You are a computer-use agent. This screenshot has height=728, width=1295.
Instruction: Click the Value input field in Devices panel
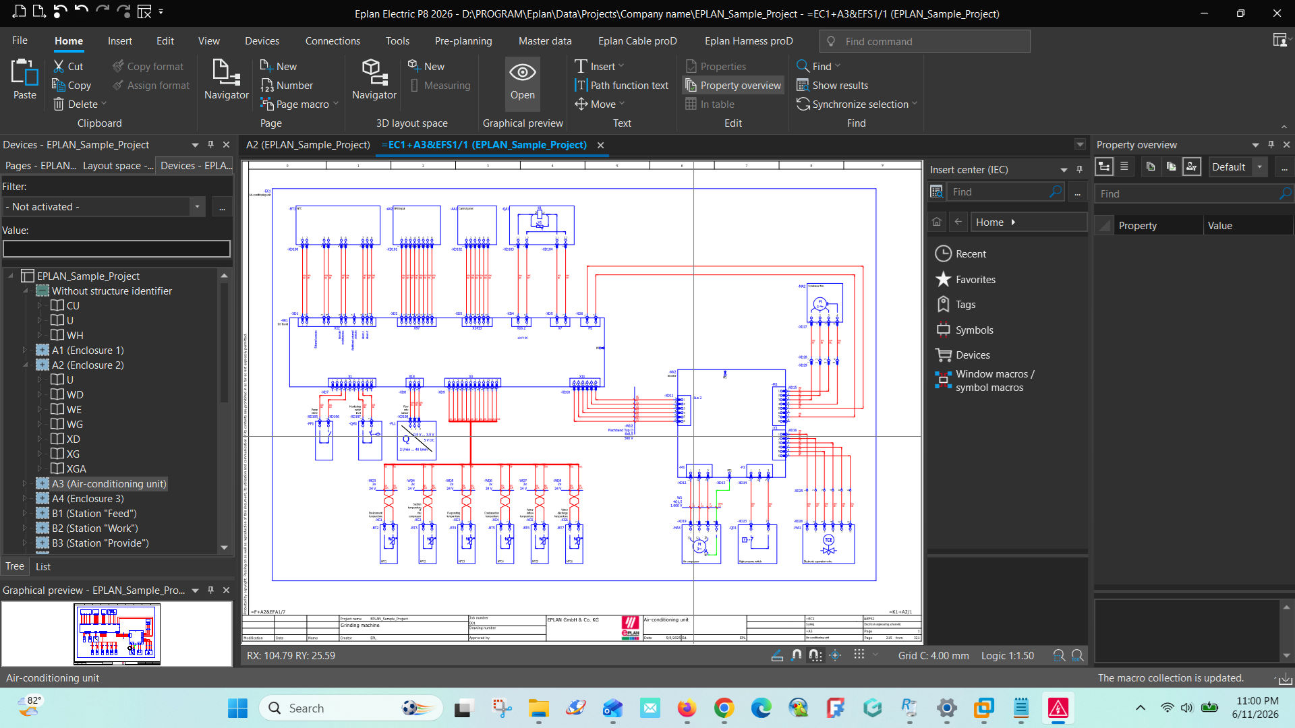coord(117,249)
